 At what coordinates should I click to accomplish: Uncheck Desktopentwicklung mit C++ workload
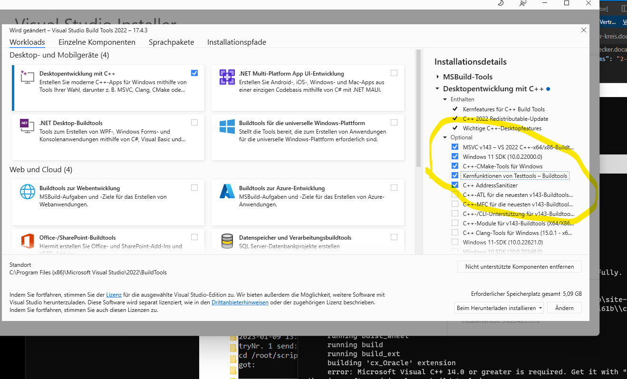pos(194,73)
